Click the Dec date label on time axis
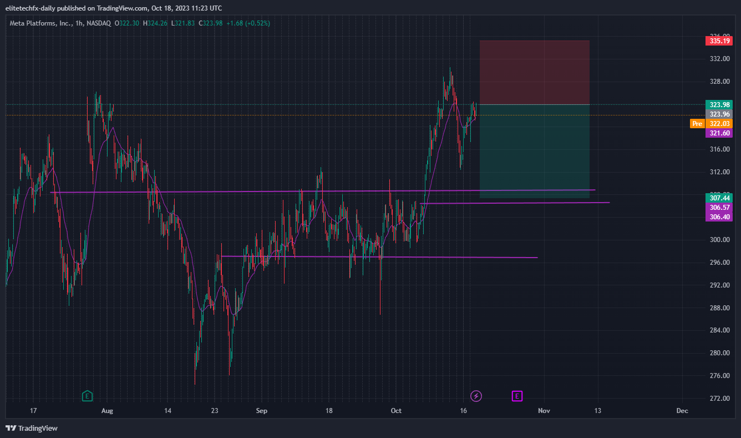 click(682, 411)
